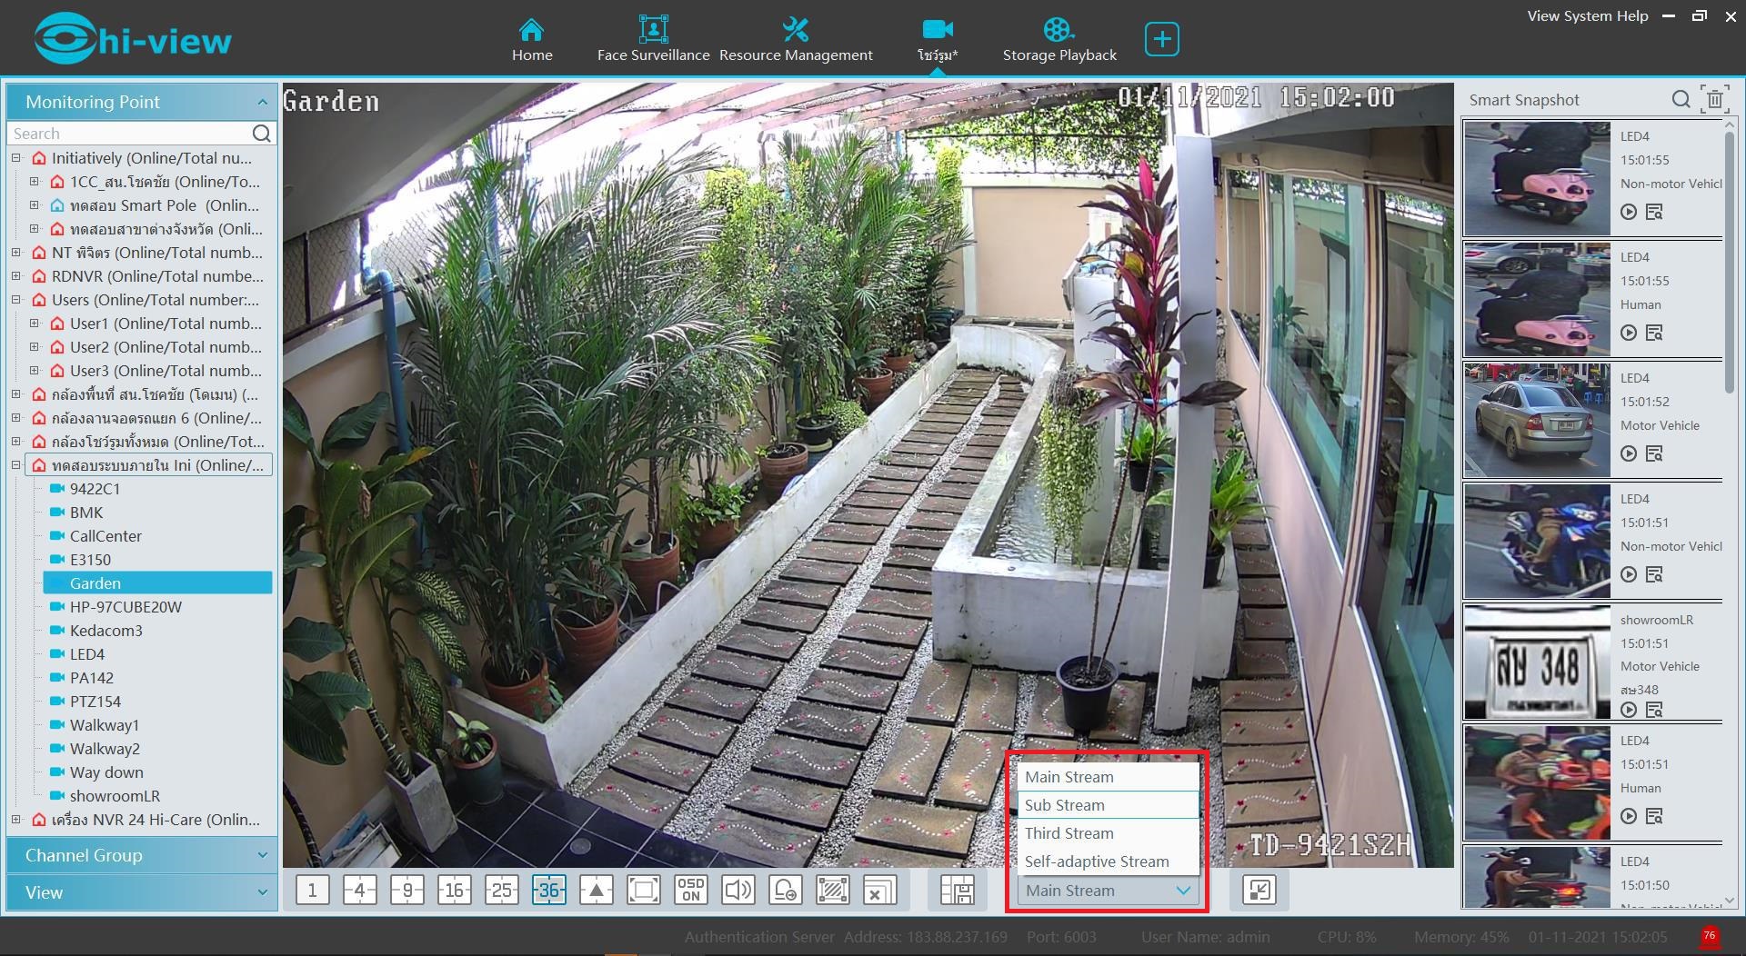Click the save layout icon
The width and height of the screenshot is (1746, 956).
point(957,891)
